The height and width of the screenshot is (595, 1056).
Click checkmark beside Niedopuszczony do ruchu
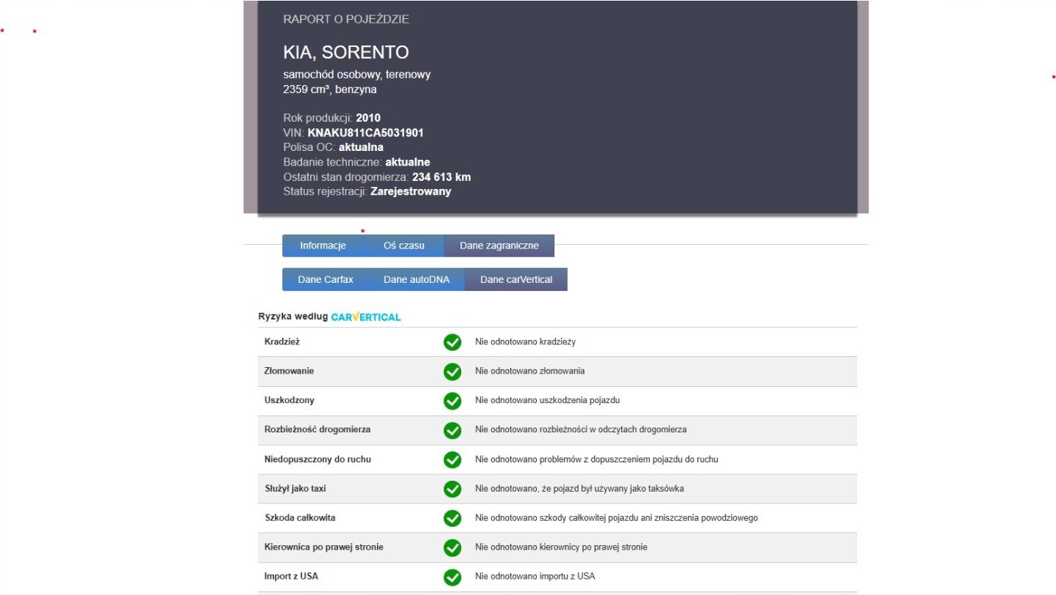[x=452, y=459]
